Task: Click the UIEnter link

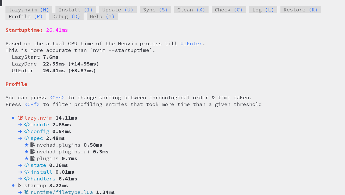Action: 191,43
